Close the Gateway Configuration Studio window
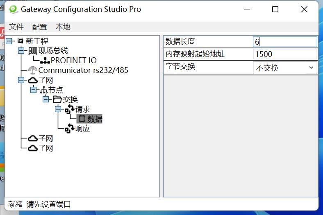Viewport: 323px width, 215px height. pyautogui.click(x=304, y=9)
